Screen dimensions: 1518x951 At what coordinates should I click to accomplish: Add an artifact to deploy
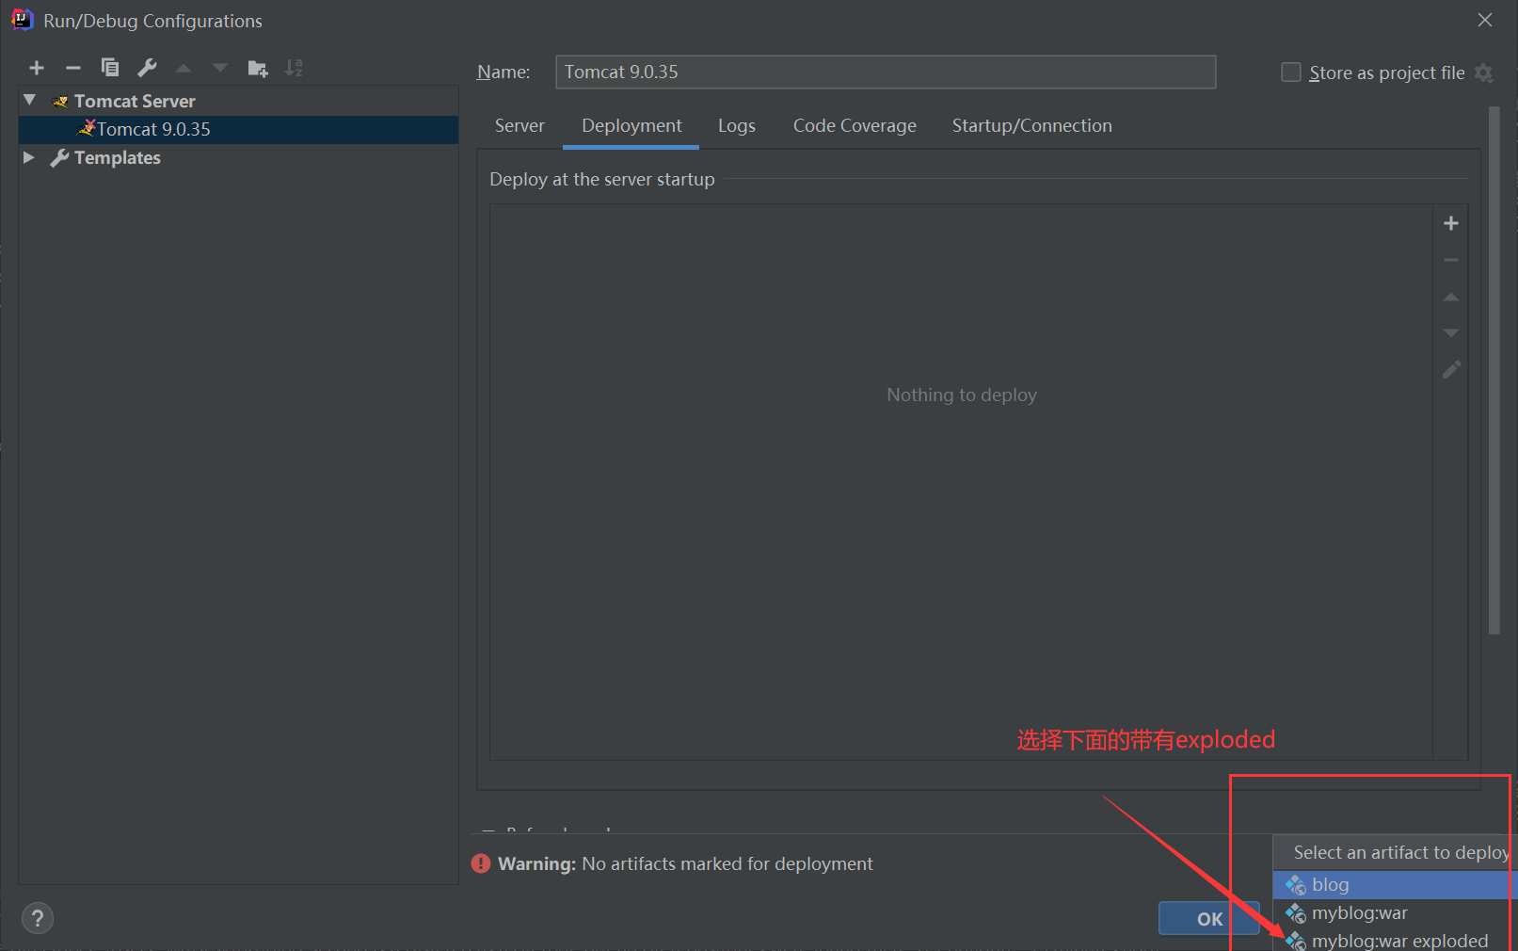click(1451, 223)
